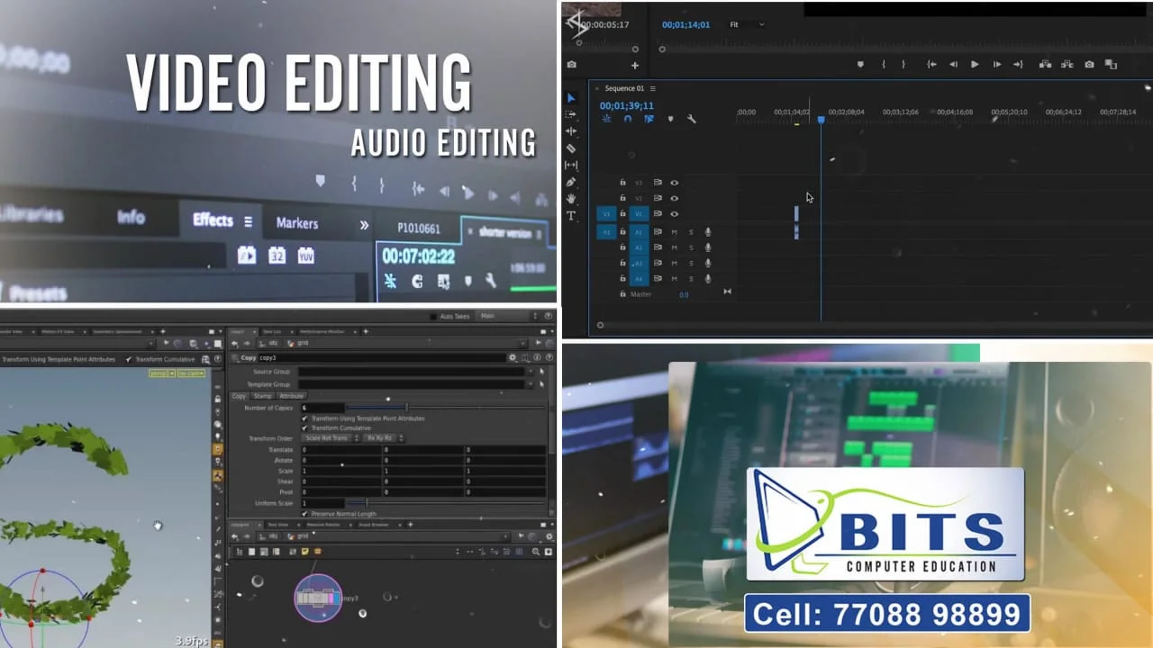This screenshot has height=648, width=1153.
Task: Solo audio track A1
Action: click(691, 232)
